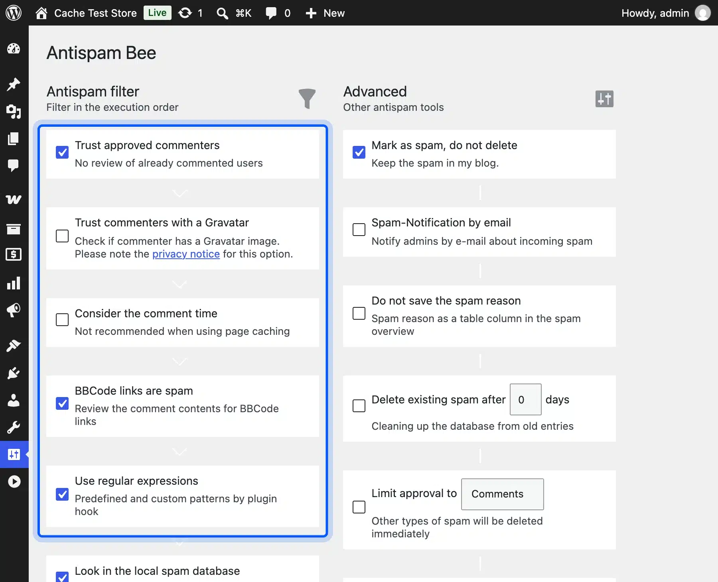Click the Advanced sliders icon
This screenshot has width=718, height=582.
tap(604, 99)
